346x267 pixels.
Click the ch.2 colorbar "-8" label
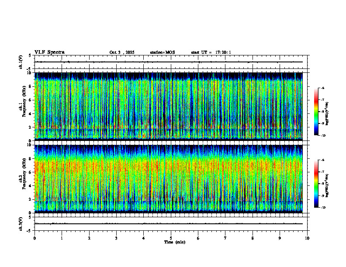pyautogui.click(x=322, y=184)
